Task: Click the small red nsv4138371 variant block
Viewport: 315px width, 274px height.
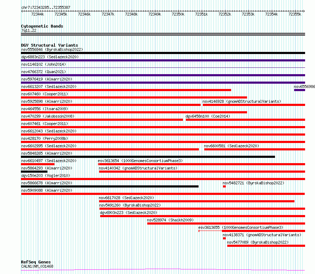Action: coord(224,239)
